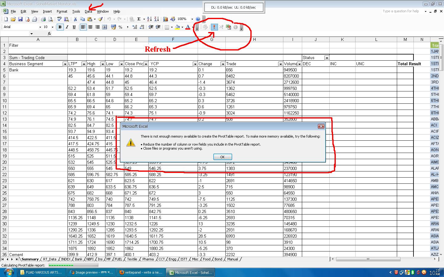The width and height of the screenshot is (444, 277).
Task: Open the Zoom 100% dropdown
Action: tap(192, 19)
